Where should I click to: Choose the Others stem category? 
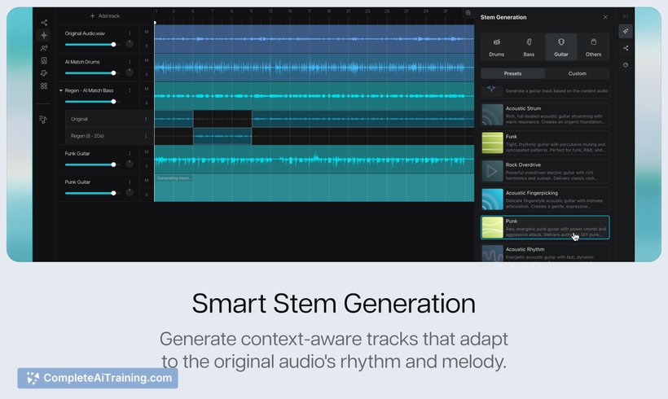593,46
